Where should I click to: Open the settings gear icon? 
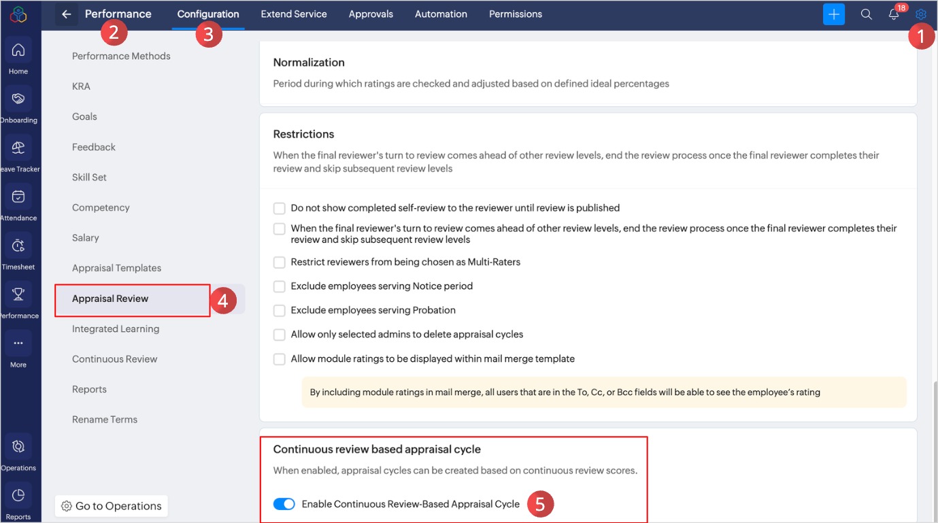[x=921, y=14]
